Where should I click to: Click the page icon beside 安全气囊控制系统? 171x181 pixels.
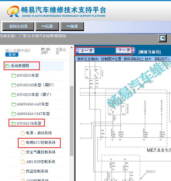pyautogui.click(x=23, y=152)
